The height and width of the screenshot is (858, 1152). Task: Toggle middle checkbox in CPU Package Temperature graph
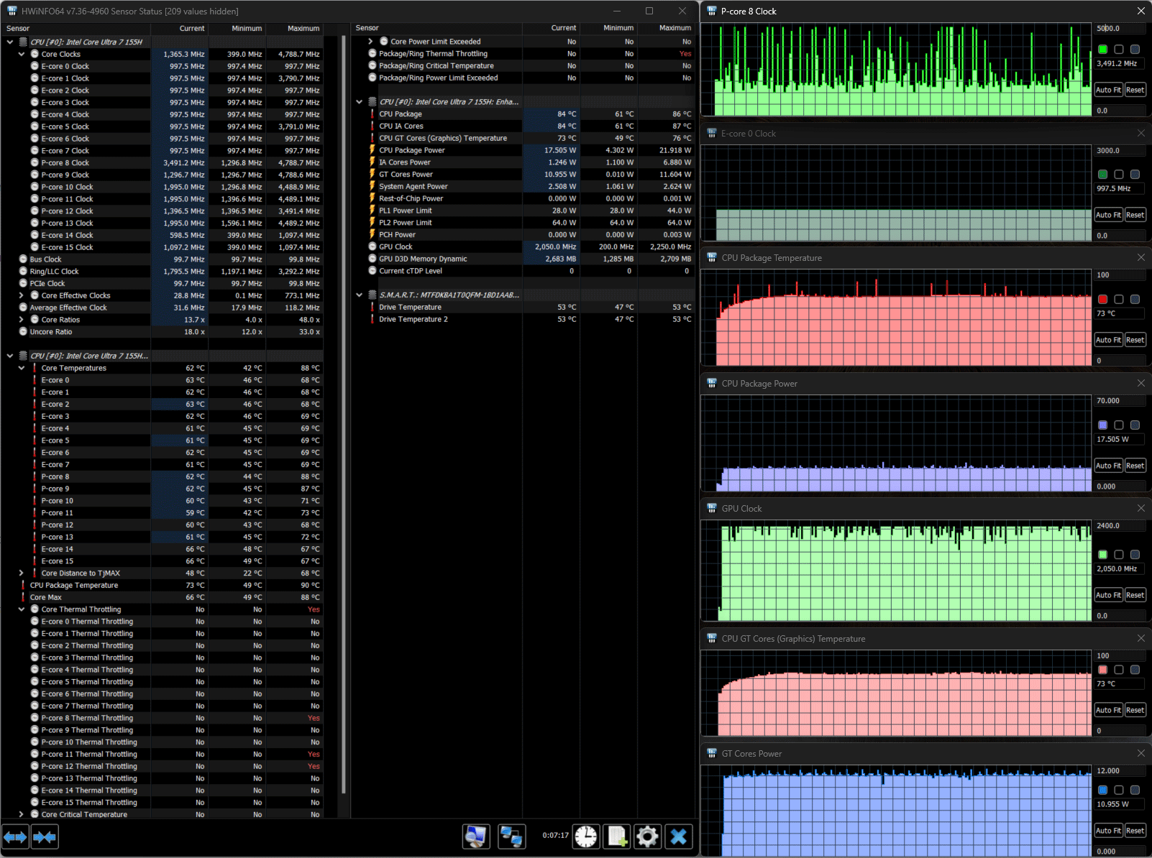1119,299
